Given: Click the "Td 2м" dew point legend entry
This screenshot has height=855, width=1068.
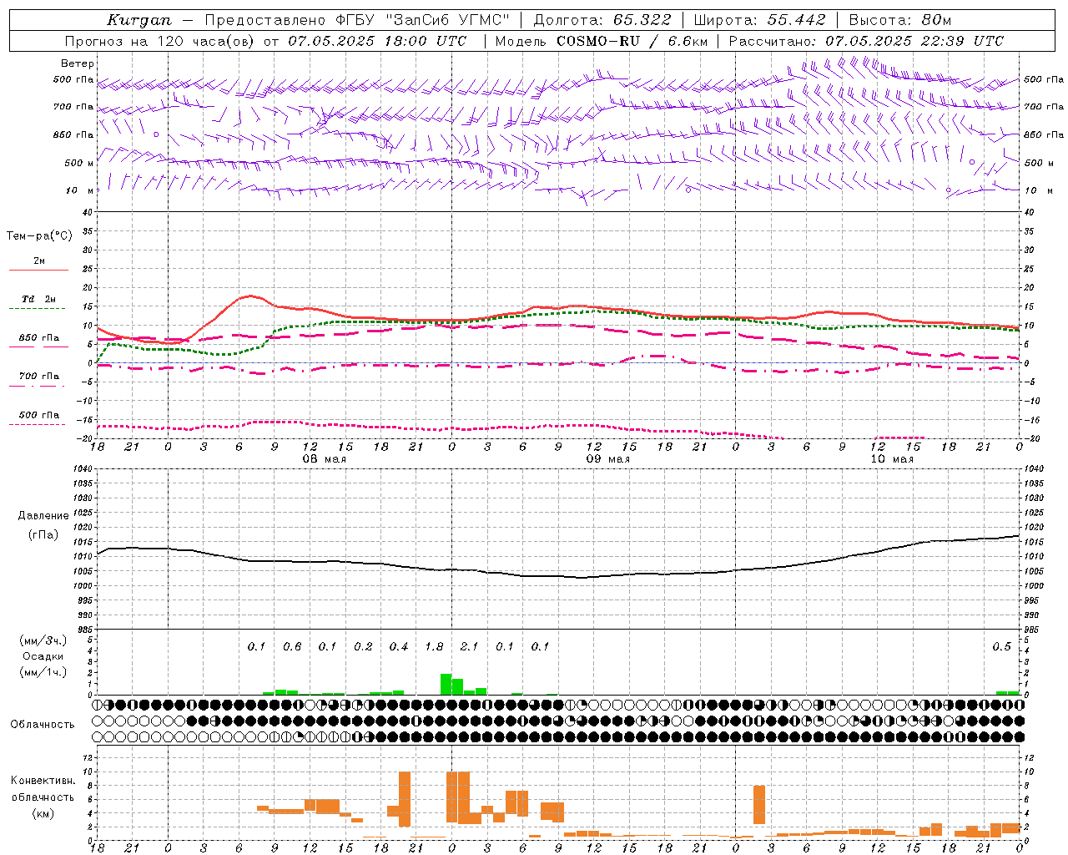Looking at the screenshot, I should pyautogui.click(x=38, y=299).
